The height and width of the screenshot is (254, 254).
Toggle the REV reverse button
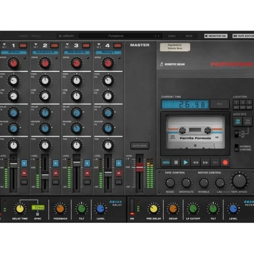coord(215,162)
